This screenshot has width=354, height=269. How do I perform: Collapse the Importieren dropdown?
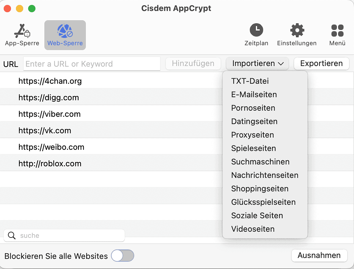tap(257, 63)
